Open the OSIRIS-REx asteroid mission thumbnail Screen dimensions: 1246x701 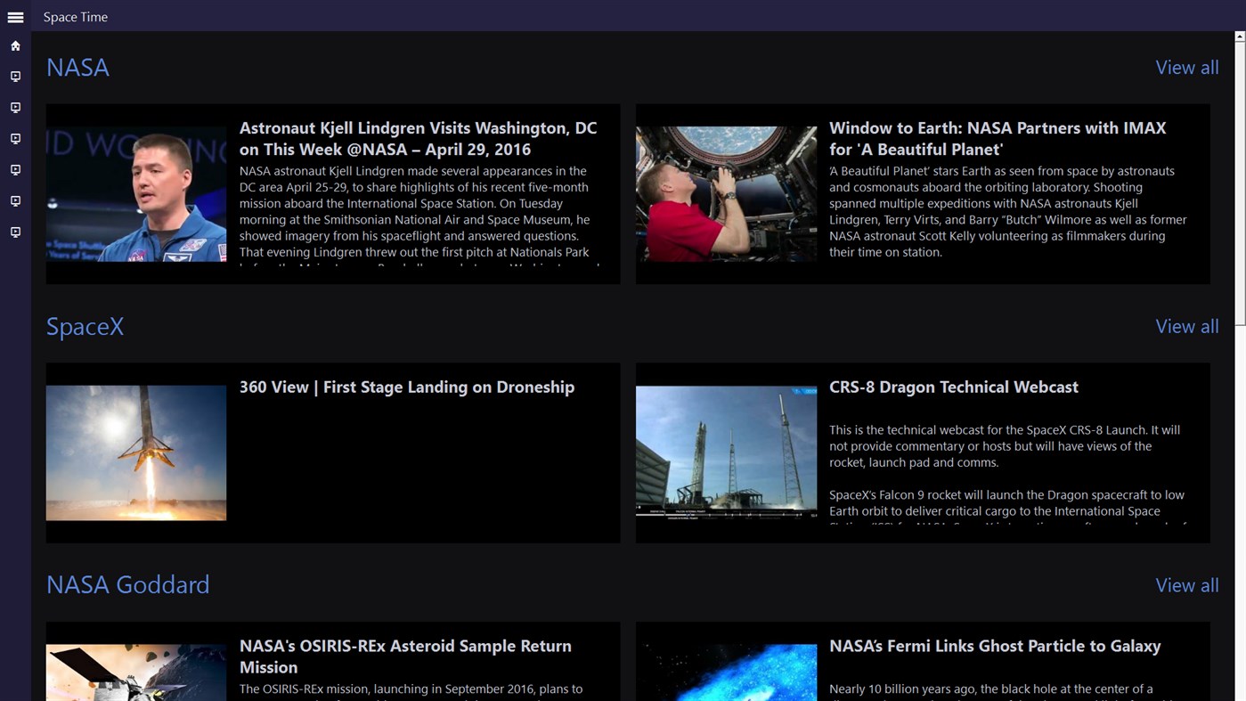point(135,672)
